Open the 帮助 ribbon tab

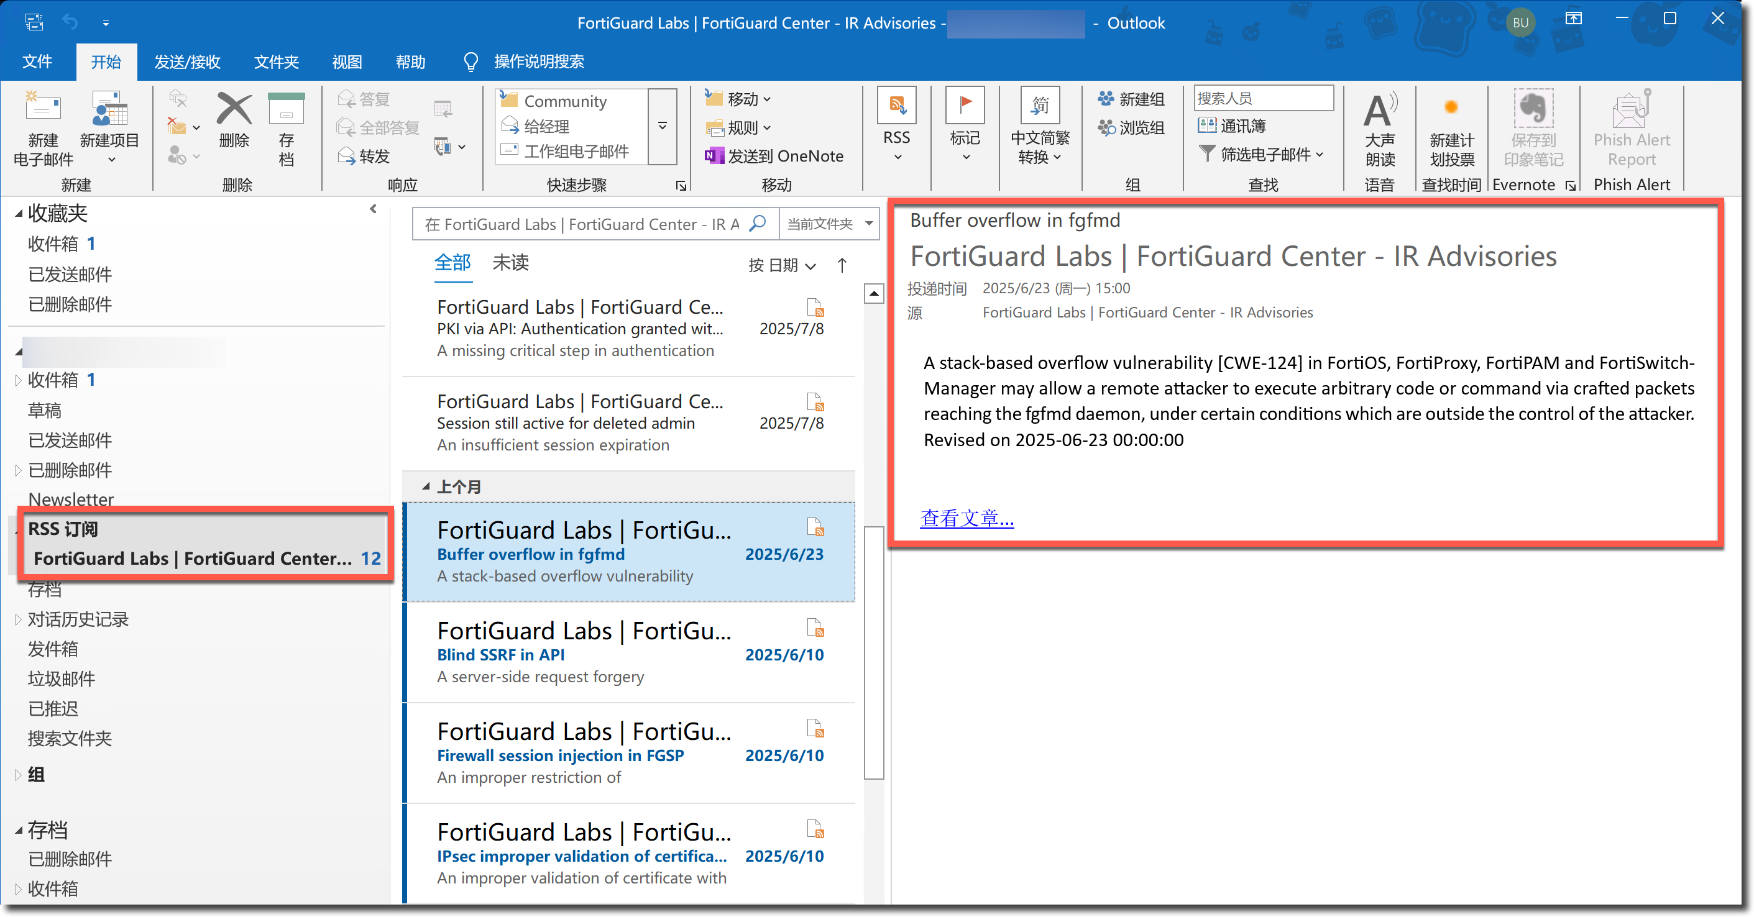(410, 62)
